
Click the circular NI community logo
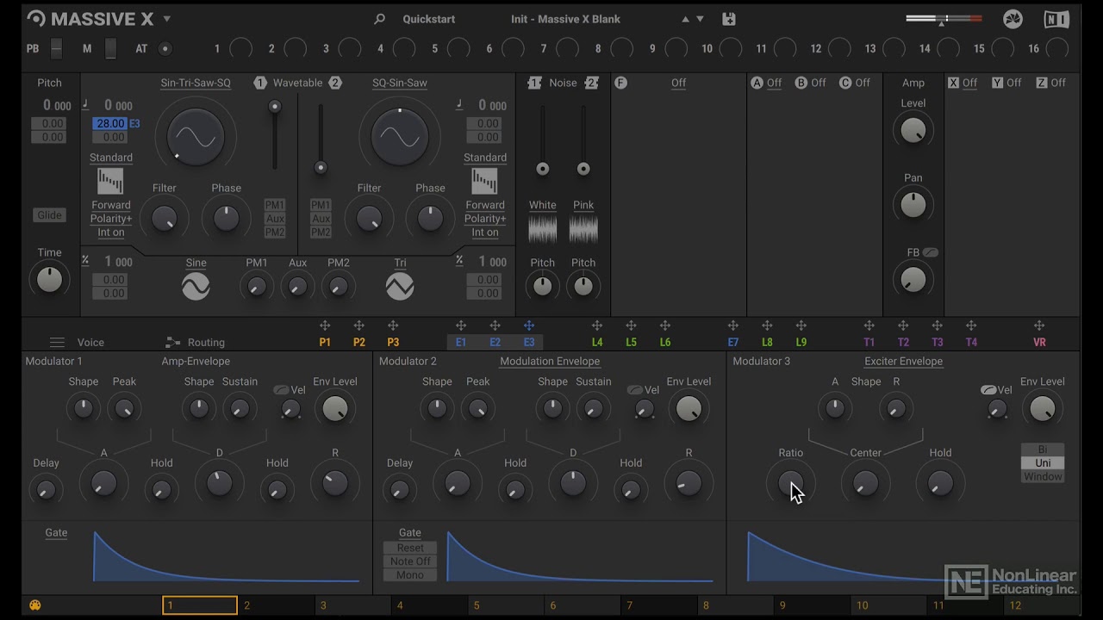point(1013,19)
